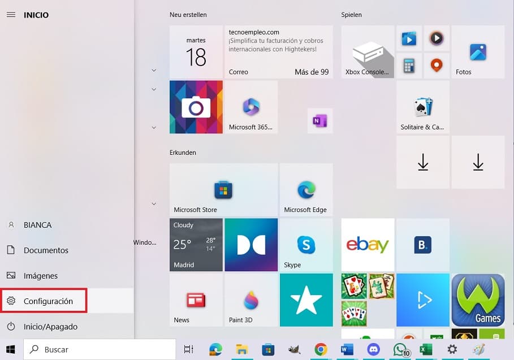Click the truncated Windo... app list entry
The height and width of the screenshot is (360, 514).
pos(145,242)
